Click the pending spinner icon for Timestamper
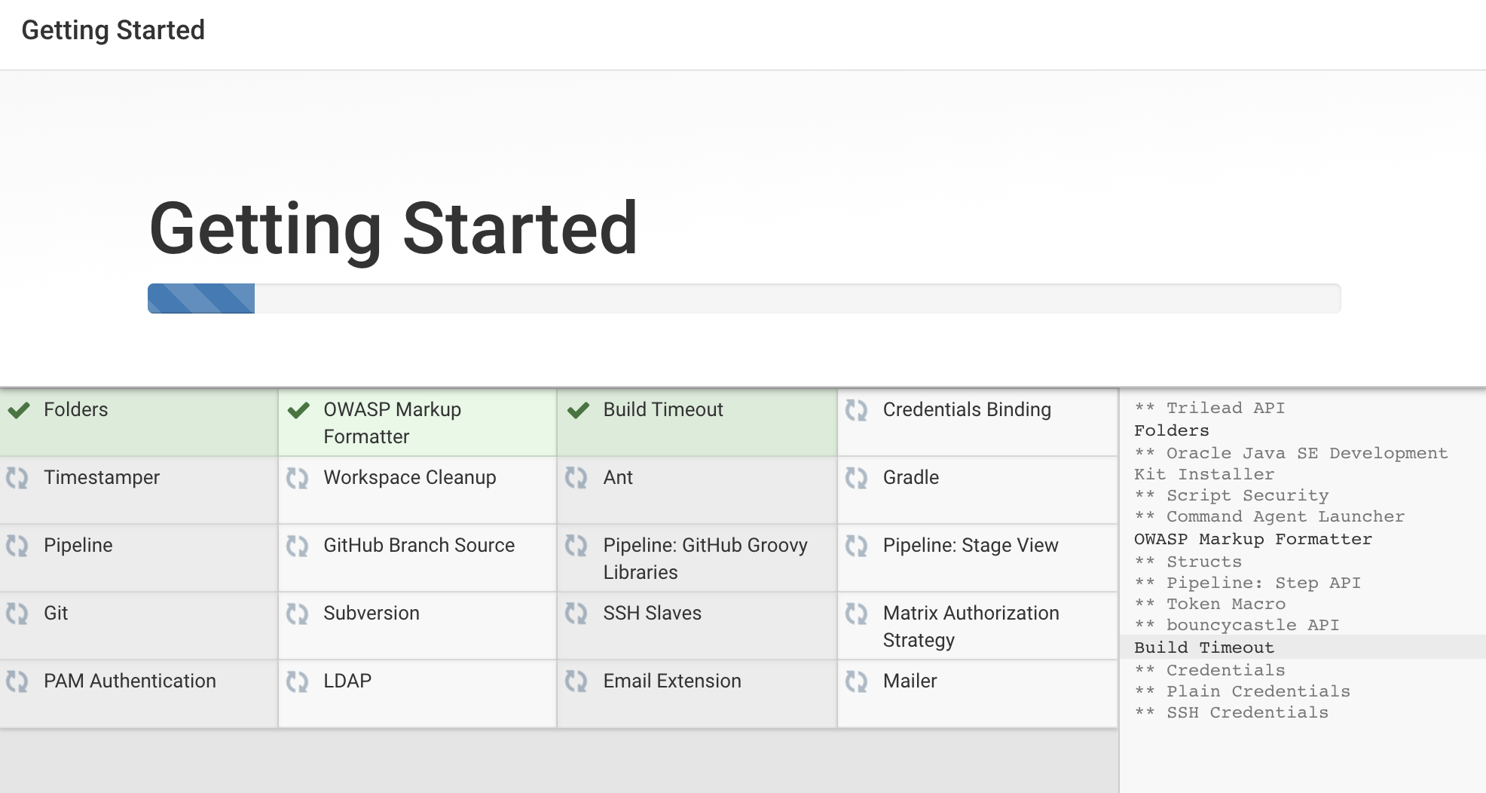The image size is (1486, 793). pyautogui.click(x=17, y=478)
